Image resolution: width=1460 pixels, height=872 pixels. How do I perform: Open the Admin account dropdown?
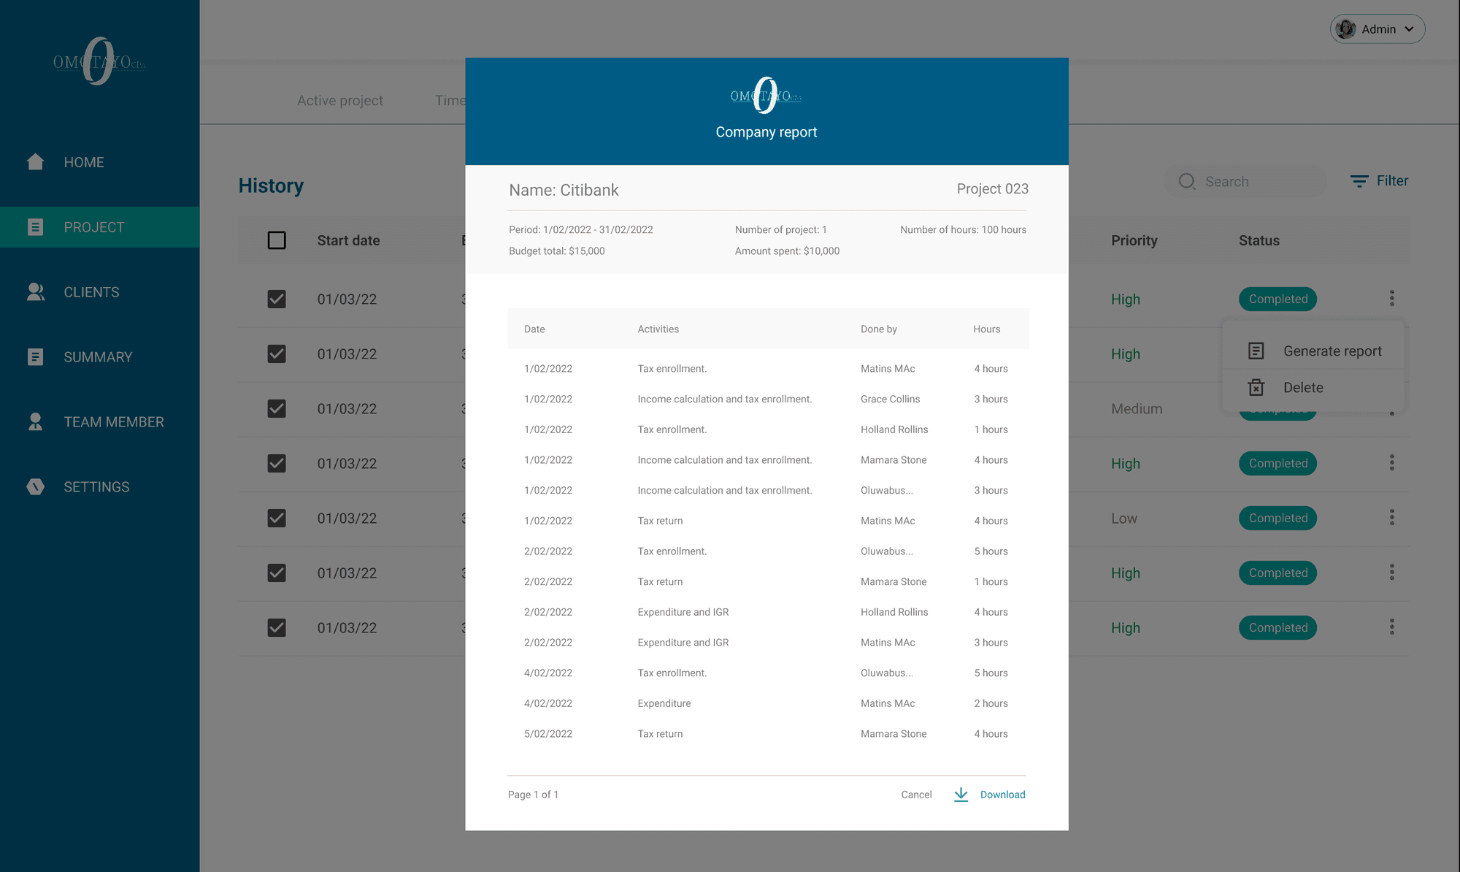(1377, 29)
